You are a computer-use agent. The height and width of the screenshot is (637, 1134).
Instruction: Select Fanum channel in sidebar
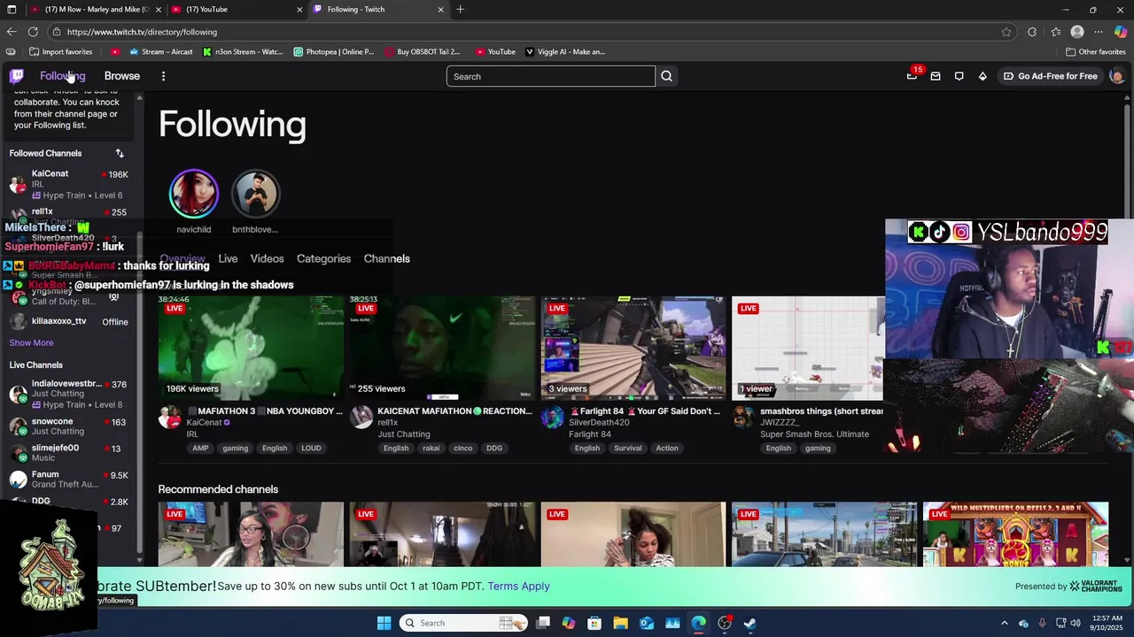pyautogui.click(x=69, y=480)
